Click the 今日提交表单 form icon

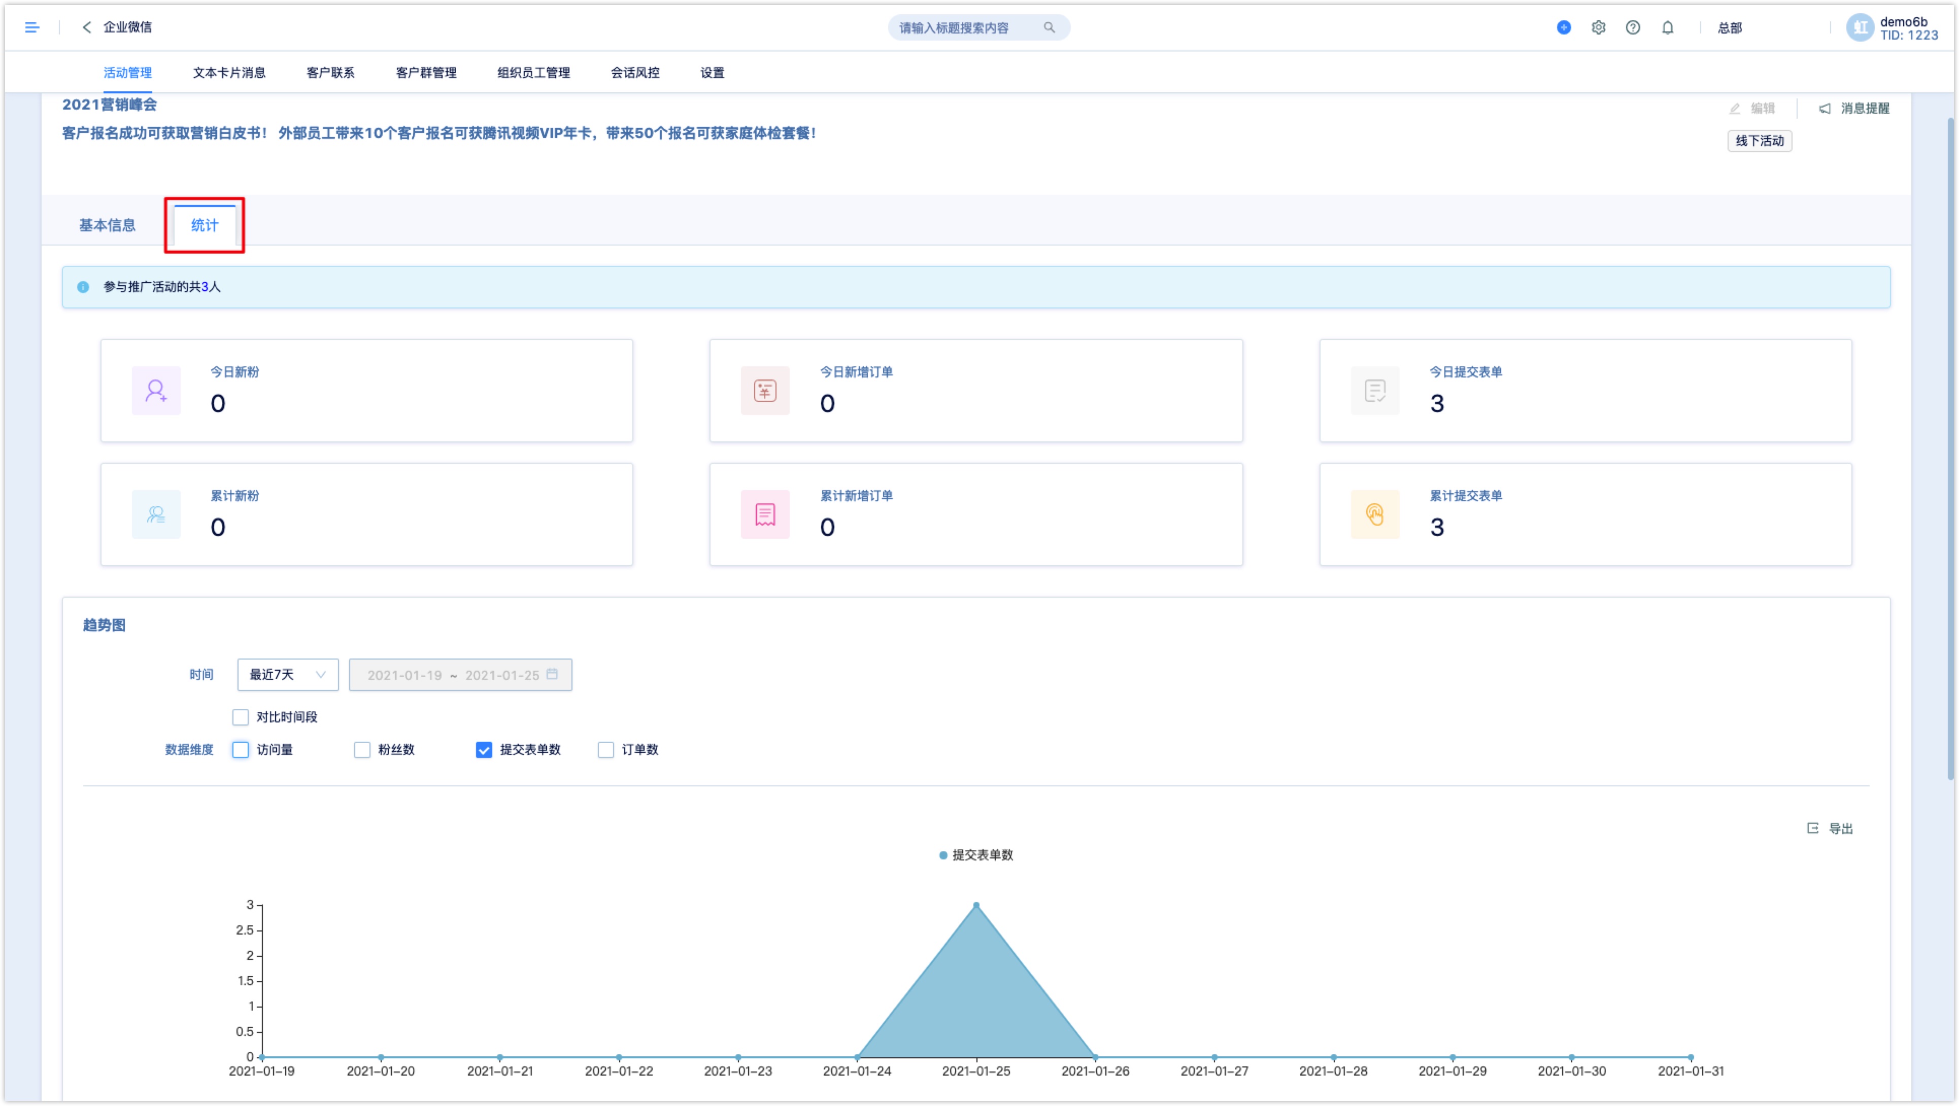pyautogui.click(x=1375, y=391)
